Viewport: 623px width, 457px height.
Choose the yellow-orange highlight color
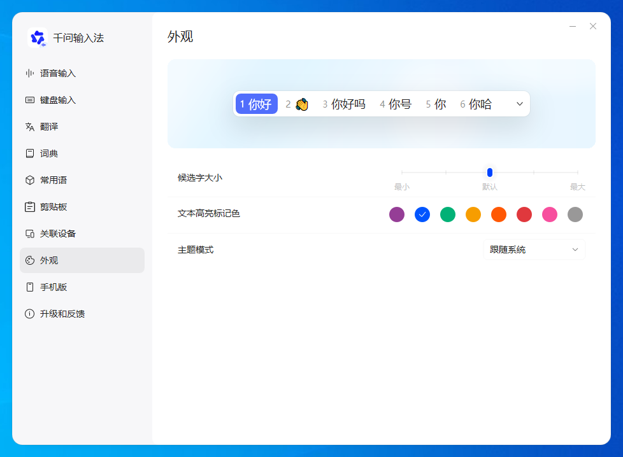pyautogui.click(x=473, y=214)
